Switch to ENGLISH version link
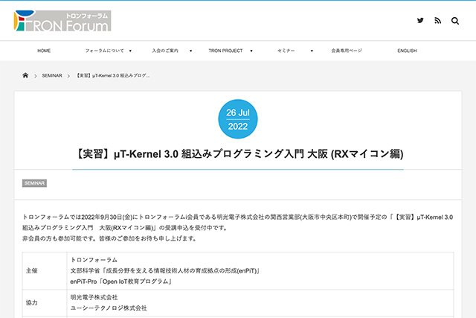The width and height of the screenshot is (476, 318). (x=407, y=51)
